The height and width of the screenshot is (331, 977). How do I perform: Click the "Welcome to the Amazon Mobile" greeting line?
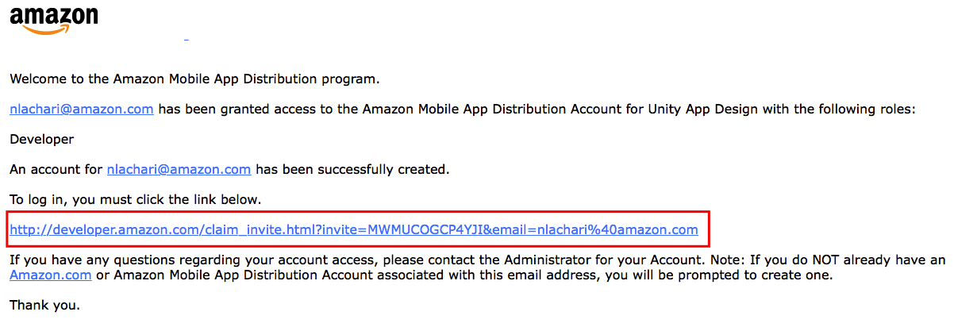tap(194, 79)
